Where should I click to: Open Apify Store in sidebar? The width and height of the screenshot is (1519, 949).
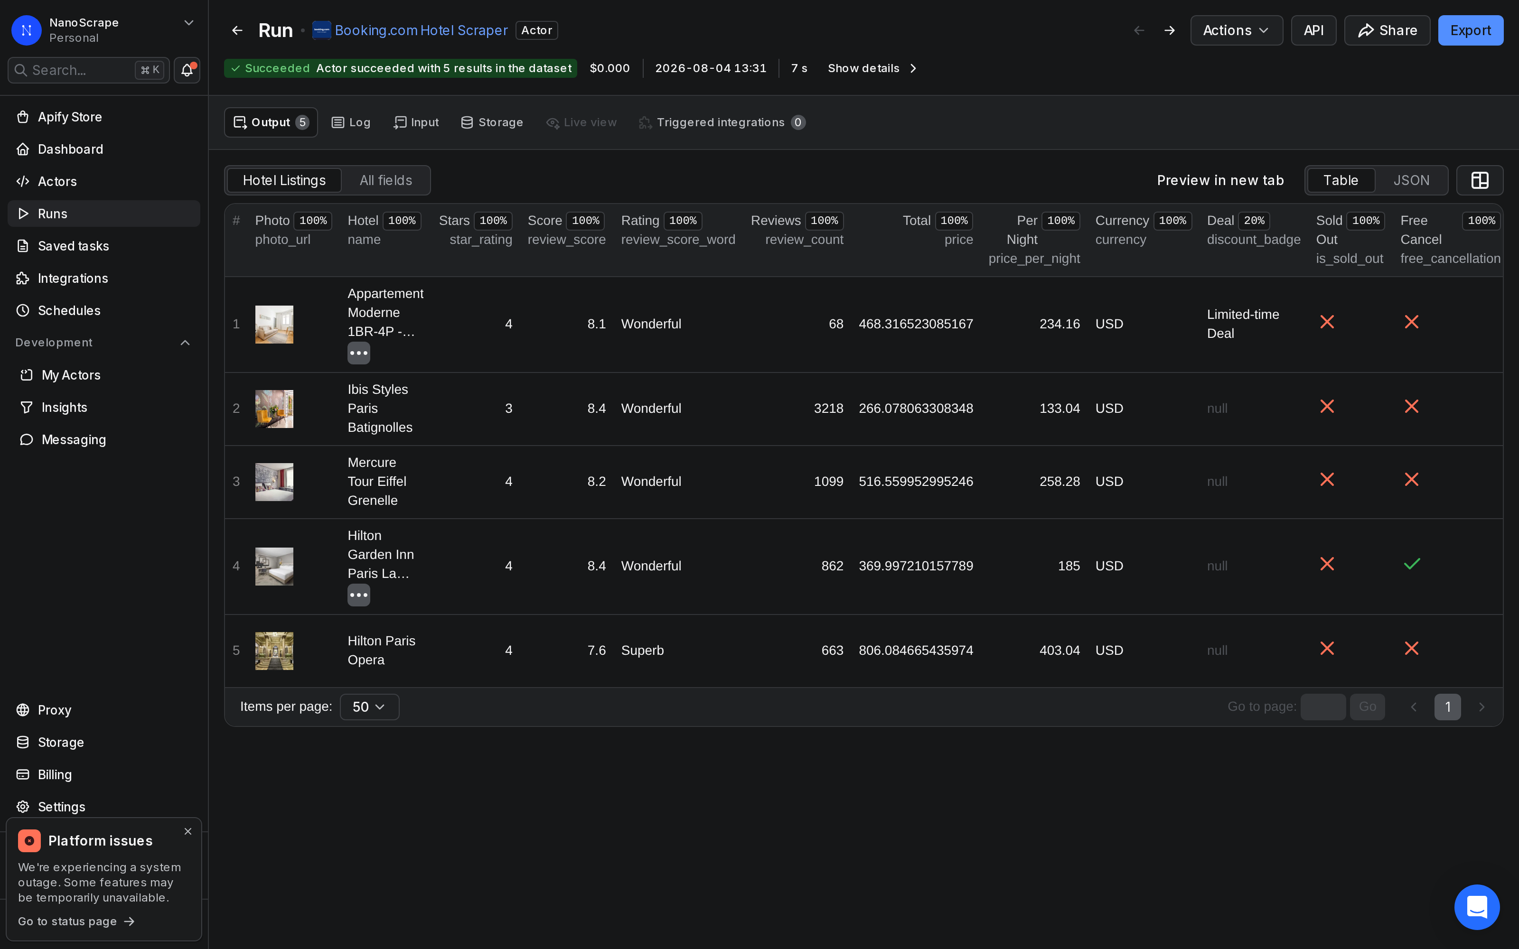tap(103, 117)
